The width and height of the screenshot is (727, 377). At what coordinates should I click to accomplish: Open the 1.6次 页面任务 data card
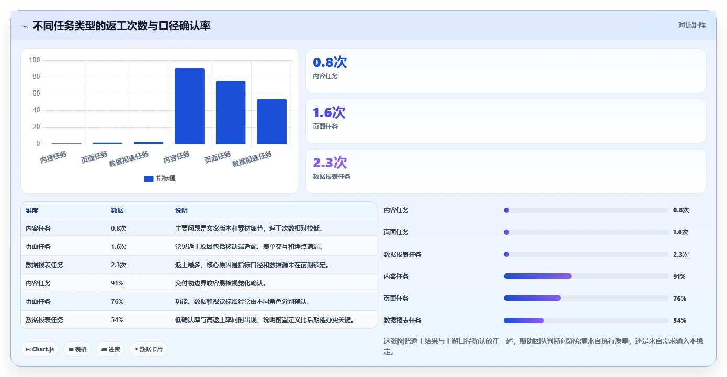coord(506,121)
